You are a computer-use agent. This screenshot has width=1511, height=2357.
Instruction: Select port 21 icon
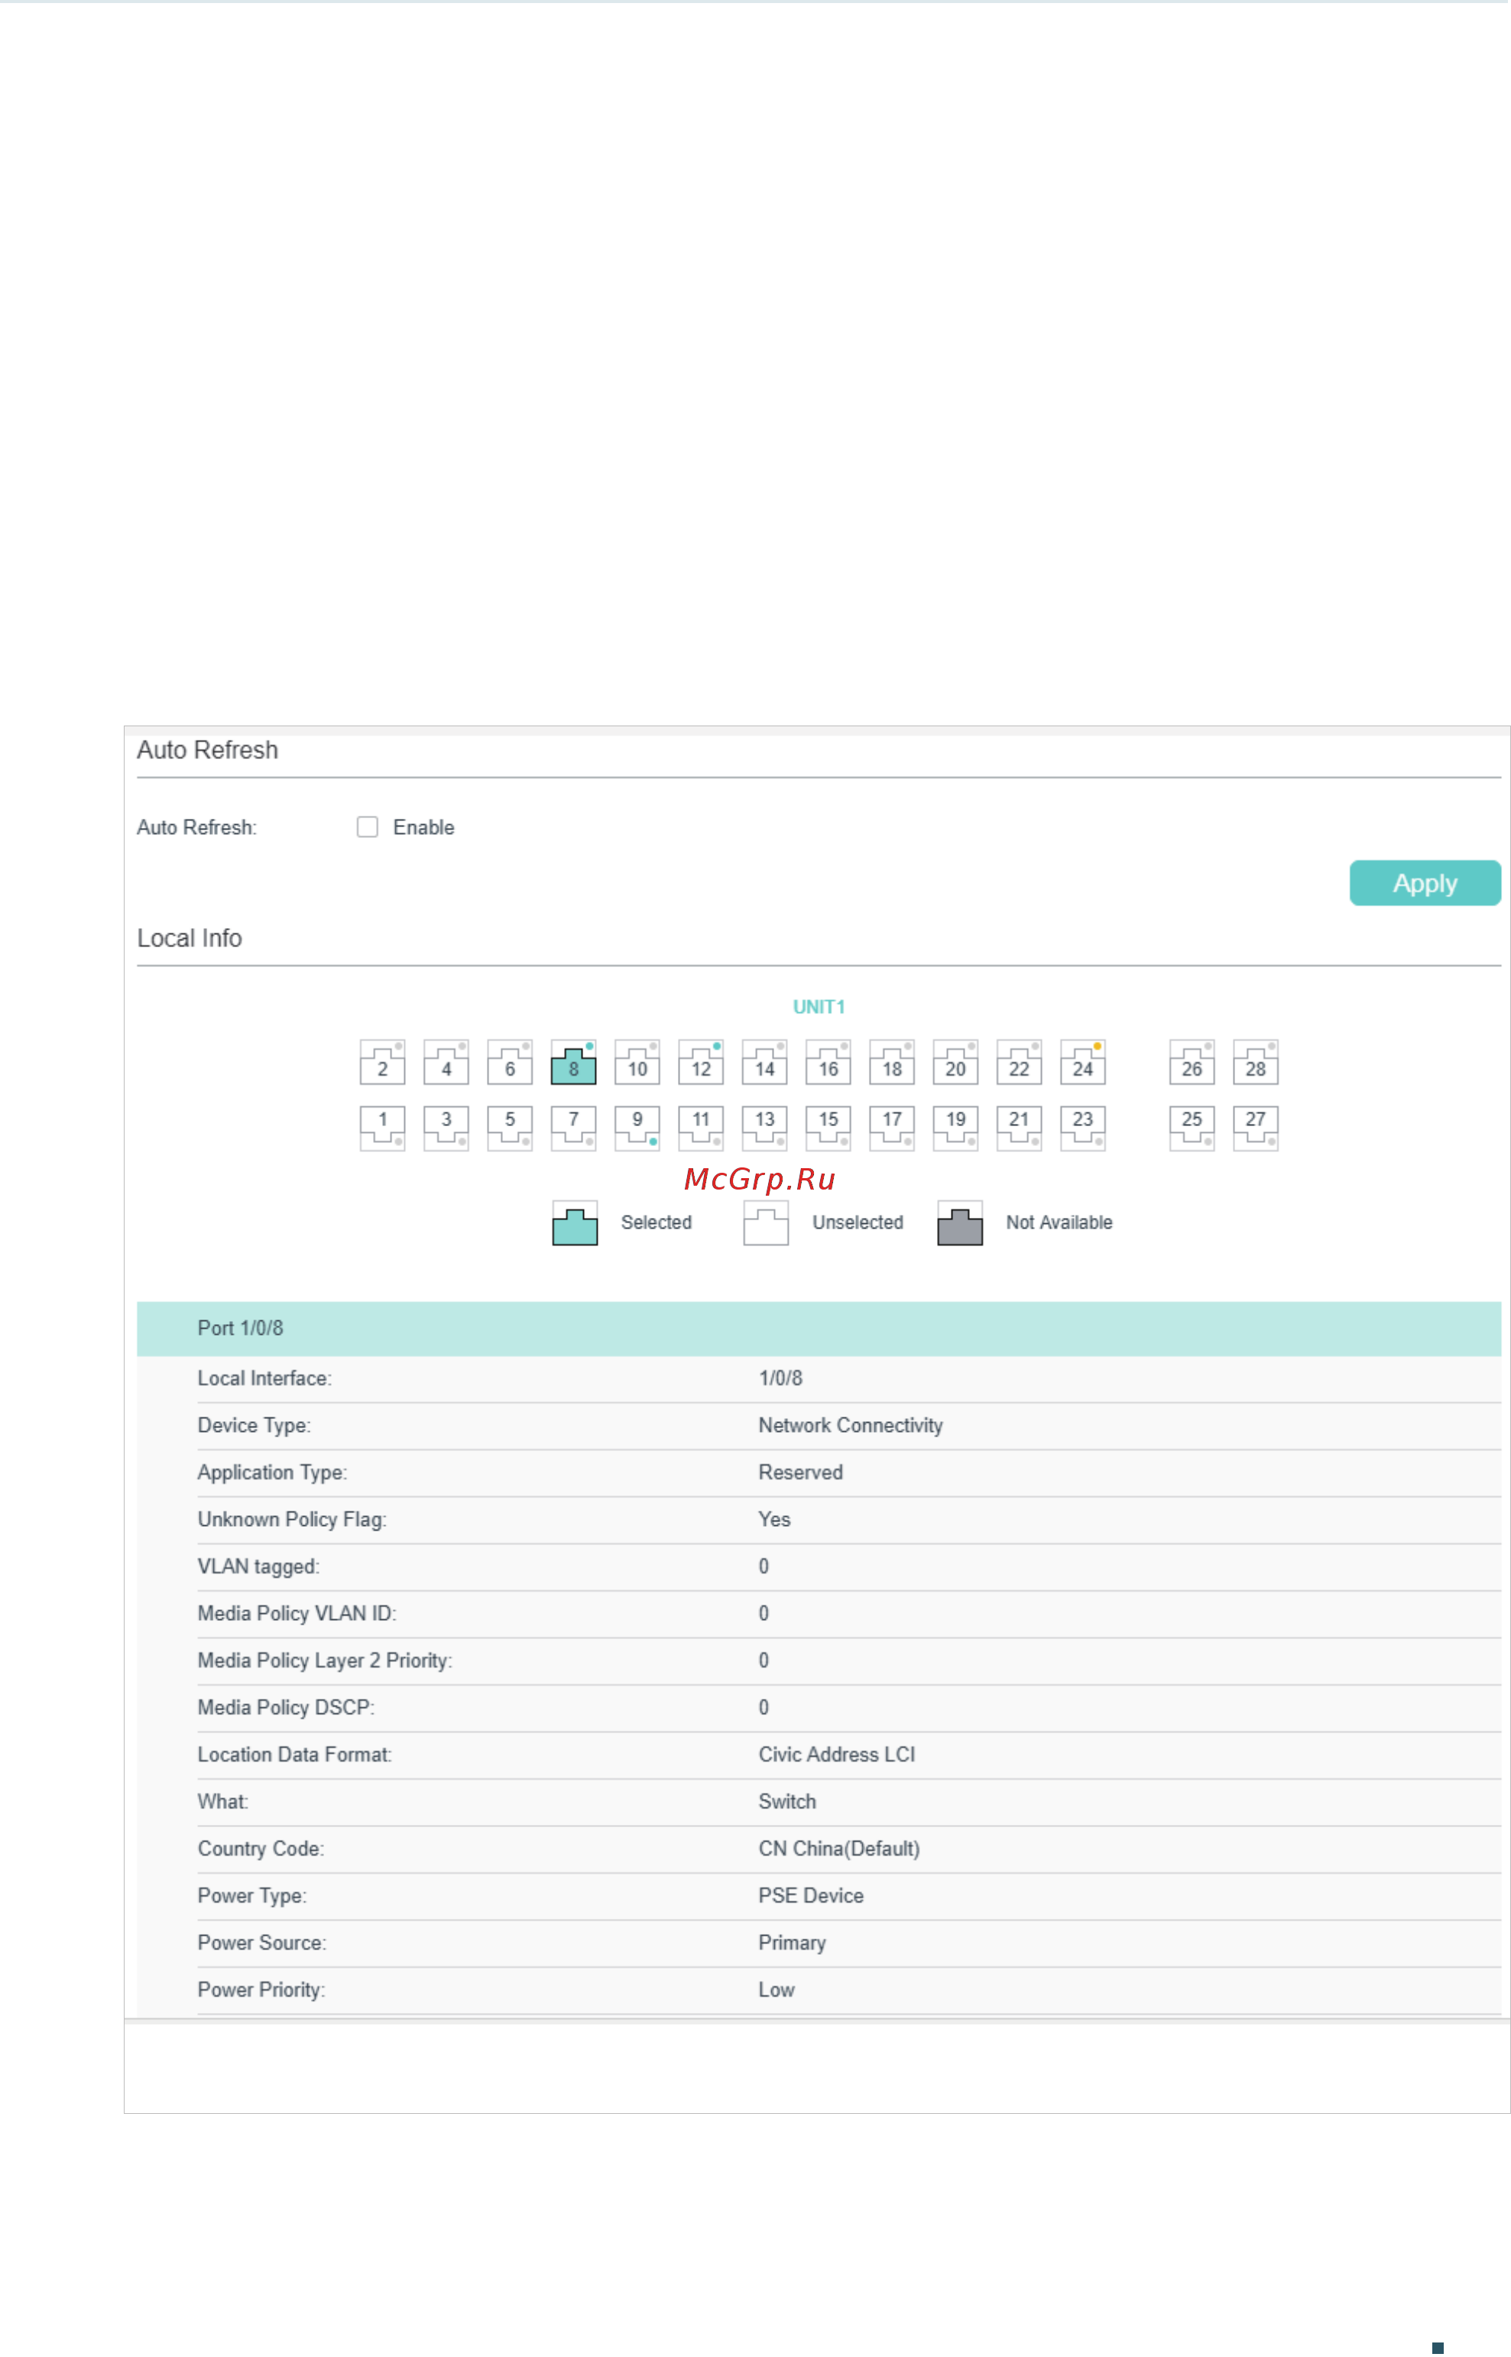pyautogui.click(x=1020, y=1128)
